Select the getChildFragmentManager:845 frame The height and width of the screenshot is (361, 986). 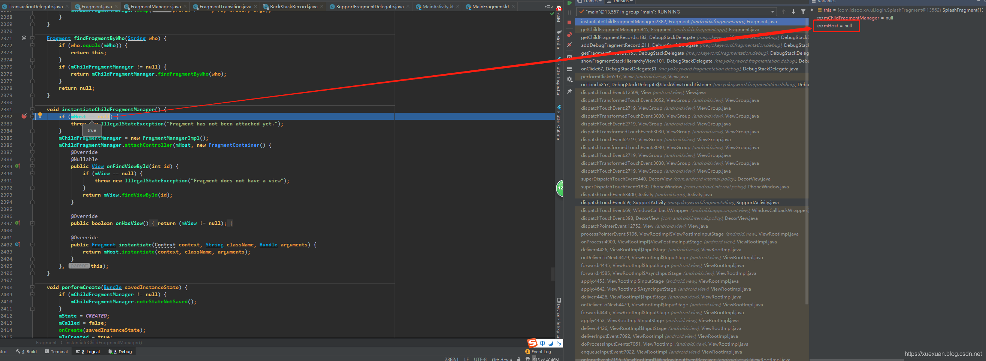[692, 30]
